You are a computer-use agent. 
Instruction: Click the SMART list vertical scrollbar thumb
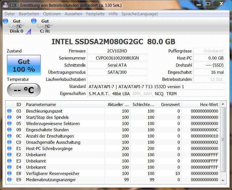pos(223,140)
